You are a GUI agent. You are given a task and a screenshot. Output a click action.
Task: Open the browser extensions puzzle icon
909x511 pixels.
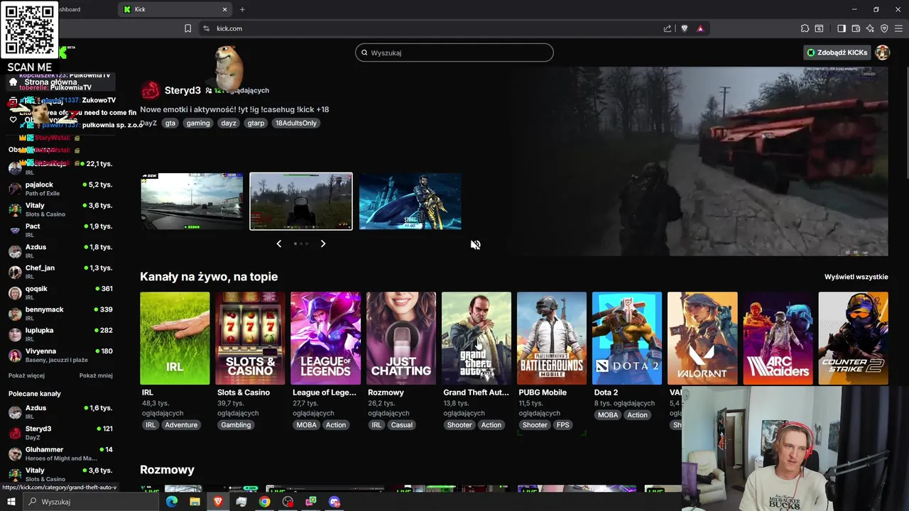[x=805, y=28]
